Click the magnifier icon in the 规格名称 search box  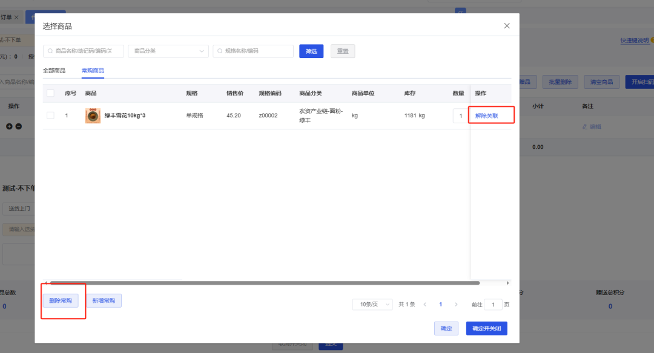point(219,51)
